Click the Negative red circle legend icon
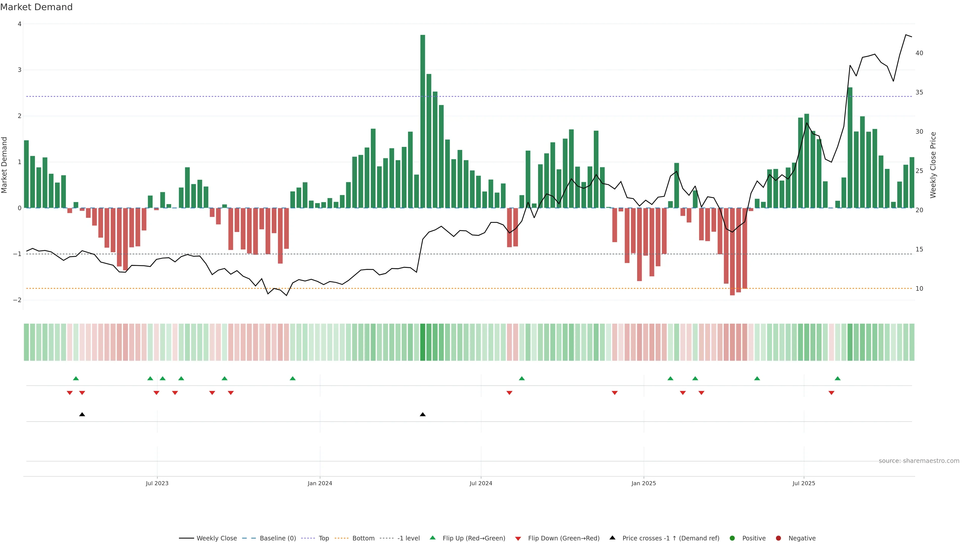 tap(778, 538)
